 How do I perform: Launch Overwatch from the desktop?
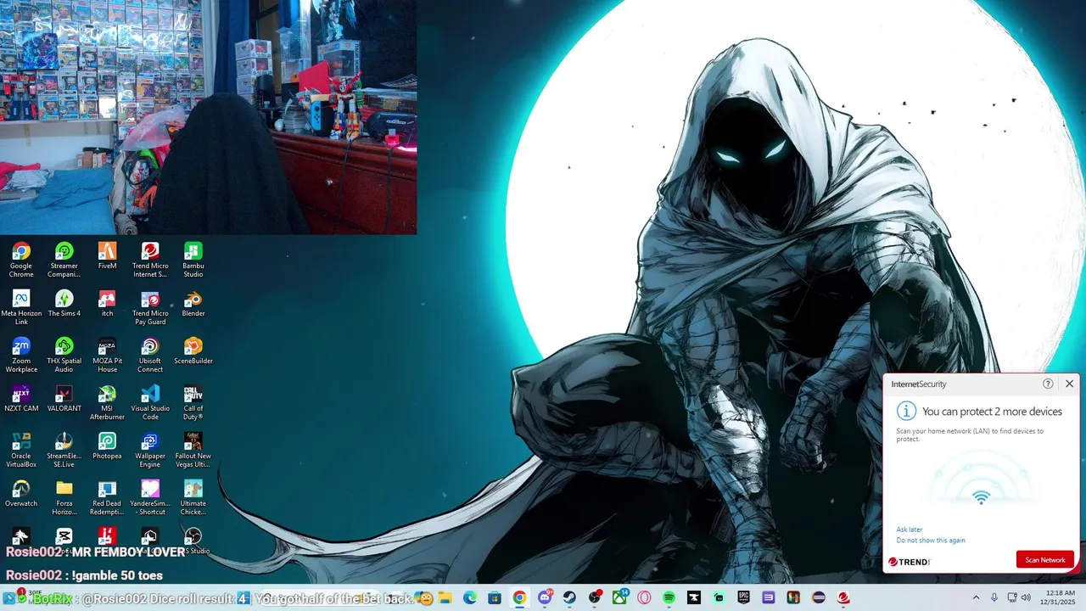[21, 493]
